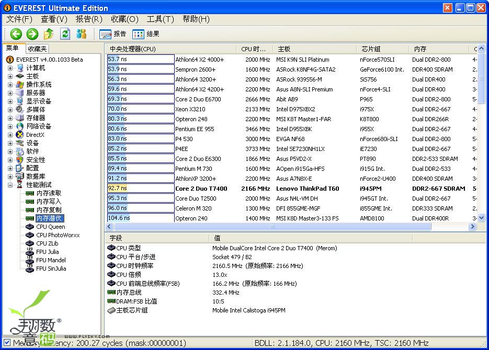Switch to the 菜单 tab

13,48
